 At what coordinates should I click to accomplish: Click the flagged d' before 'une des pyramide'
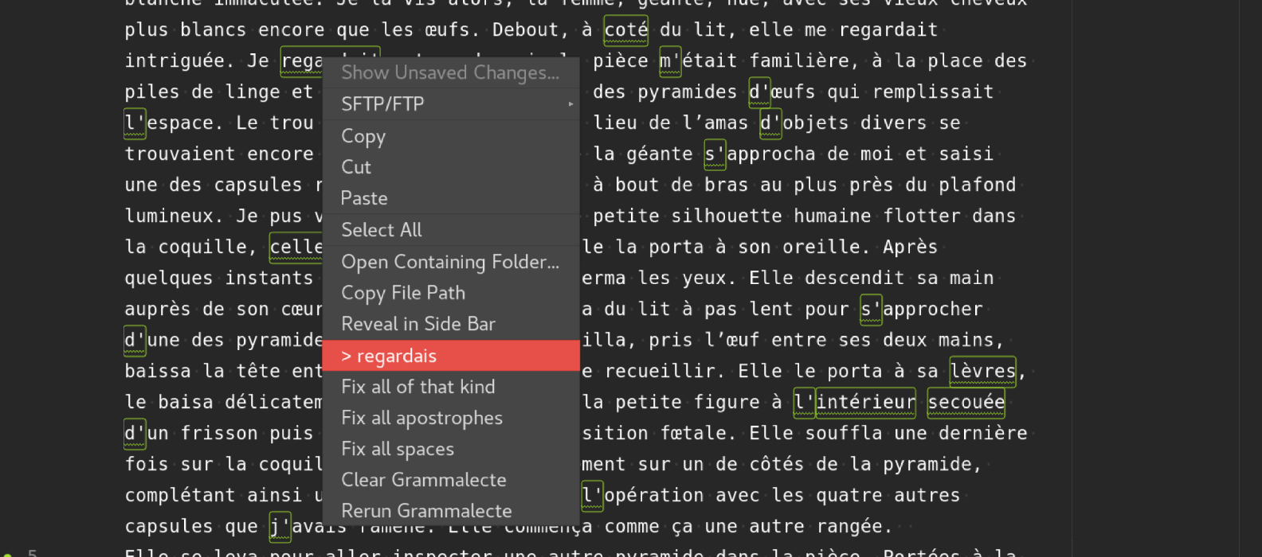tap(135, 341)
